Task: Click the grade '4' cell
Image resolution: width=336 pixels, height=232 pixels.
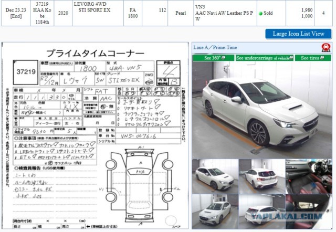Action: (323, 13)
